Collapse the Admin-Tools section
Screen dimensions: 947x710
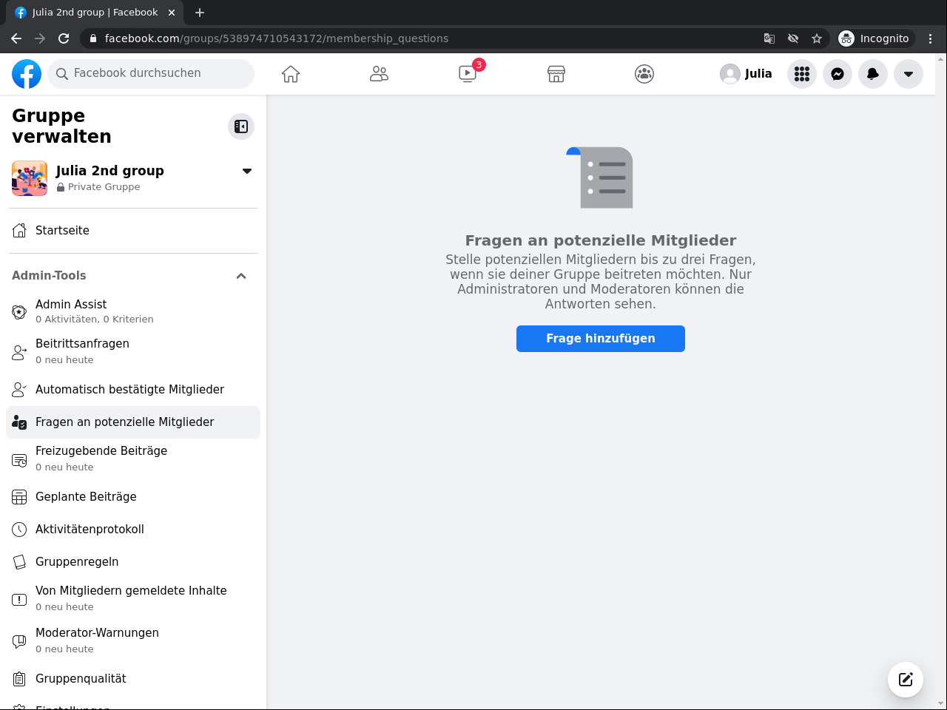(x=241, y=276)
